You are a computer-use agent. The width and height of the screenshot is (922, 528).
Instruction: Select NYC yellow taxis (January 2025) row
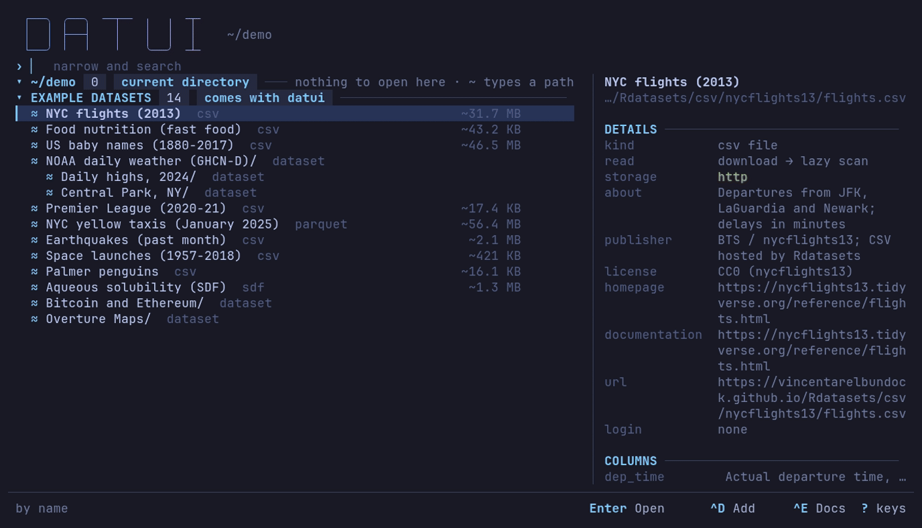click(x=295, y=224)
